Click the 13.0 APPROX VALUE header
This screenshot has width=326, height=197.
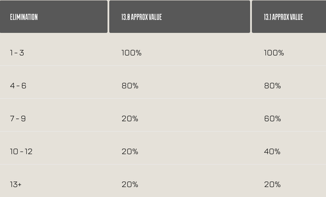(180, 17)
